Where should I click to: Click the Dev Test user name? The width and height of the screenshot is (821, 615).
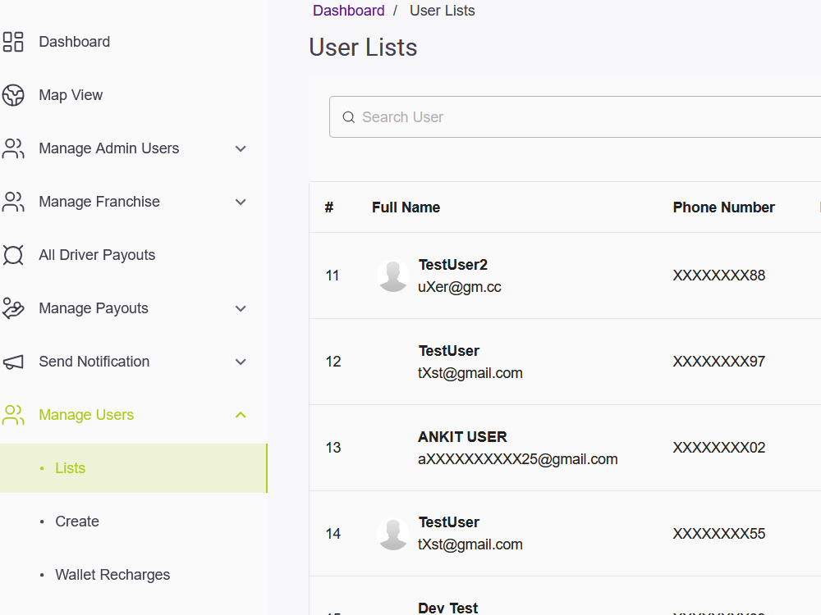pos(447,608)
